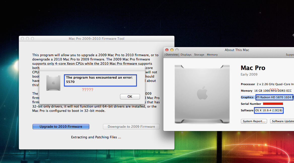Click the large Mac Pro tower image
This screenshot has width=294, height=163.
click(x=202, y=94)
